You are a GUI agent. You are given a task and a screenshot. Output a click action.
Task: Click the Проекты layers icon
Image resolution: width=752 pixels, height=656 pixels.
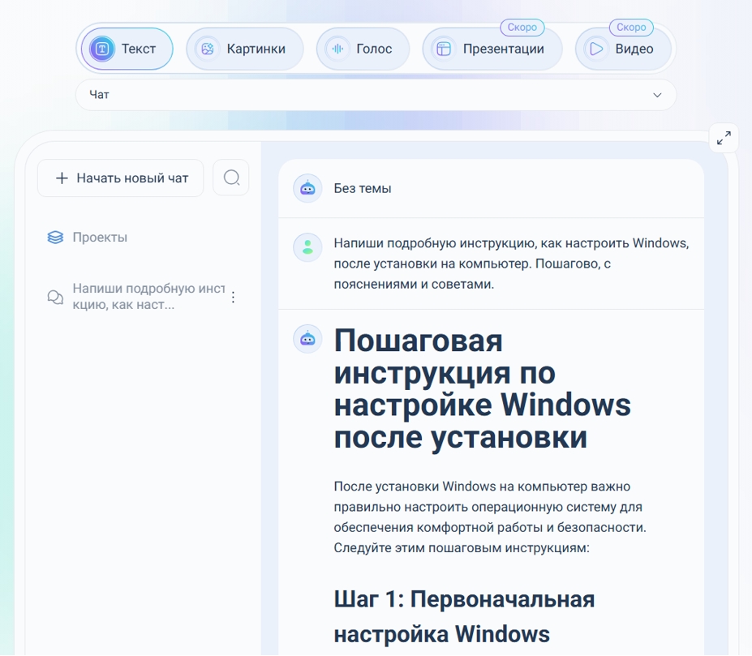pos(55,238)
